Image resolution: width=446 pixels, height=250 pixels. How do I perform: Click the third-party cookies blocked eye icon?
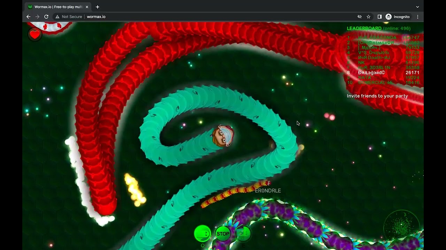click(360, 17)
